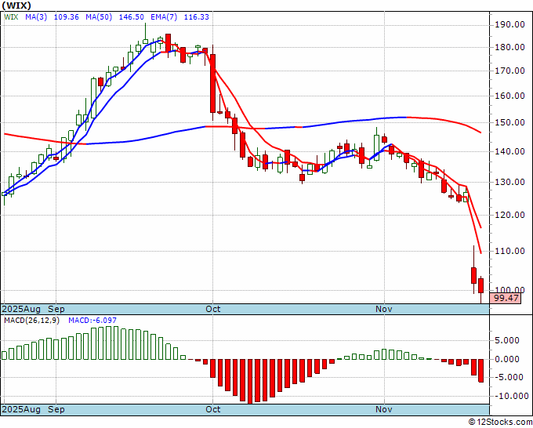Select the WIX legend label
This screenshot has width=533, height=428.
[11, 17]
